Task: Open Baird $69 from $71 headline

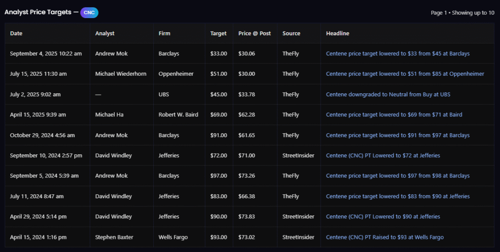Action: (x=394, y=115)
